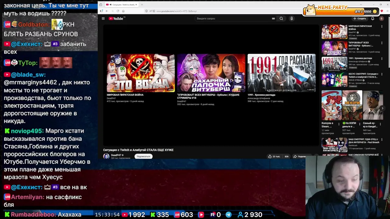This screenshot has height=219, width=390.
Task: Go to YouTube home via logo
Action: click(116, 19)
